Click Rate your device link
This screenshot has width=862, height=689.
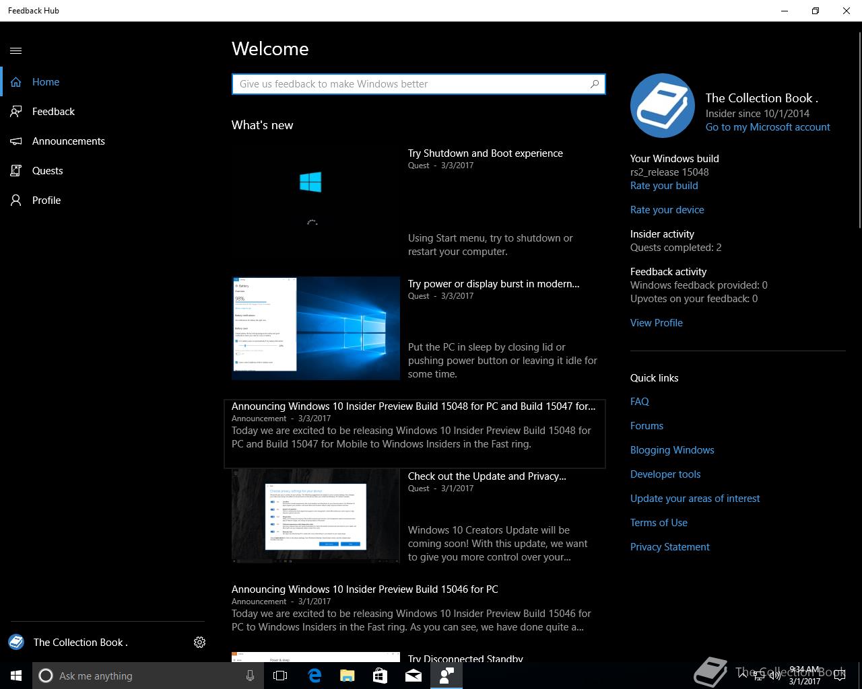pos(667,210)
